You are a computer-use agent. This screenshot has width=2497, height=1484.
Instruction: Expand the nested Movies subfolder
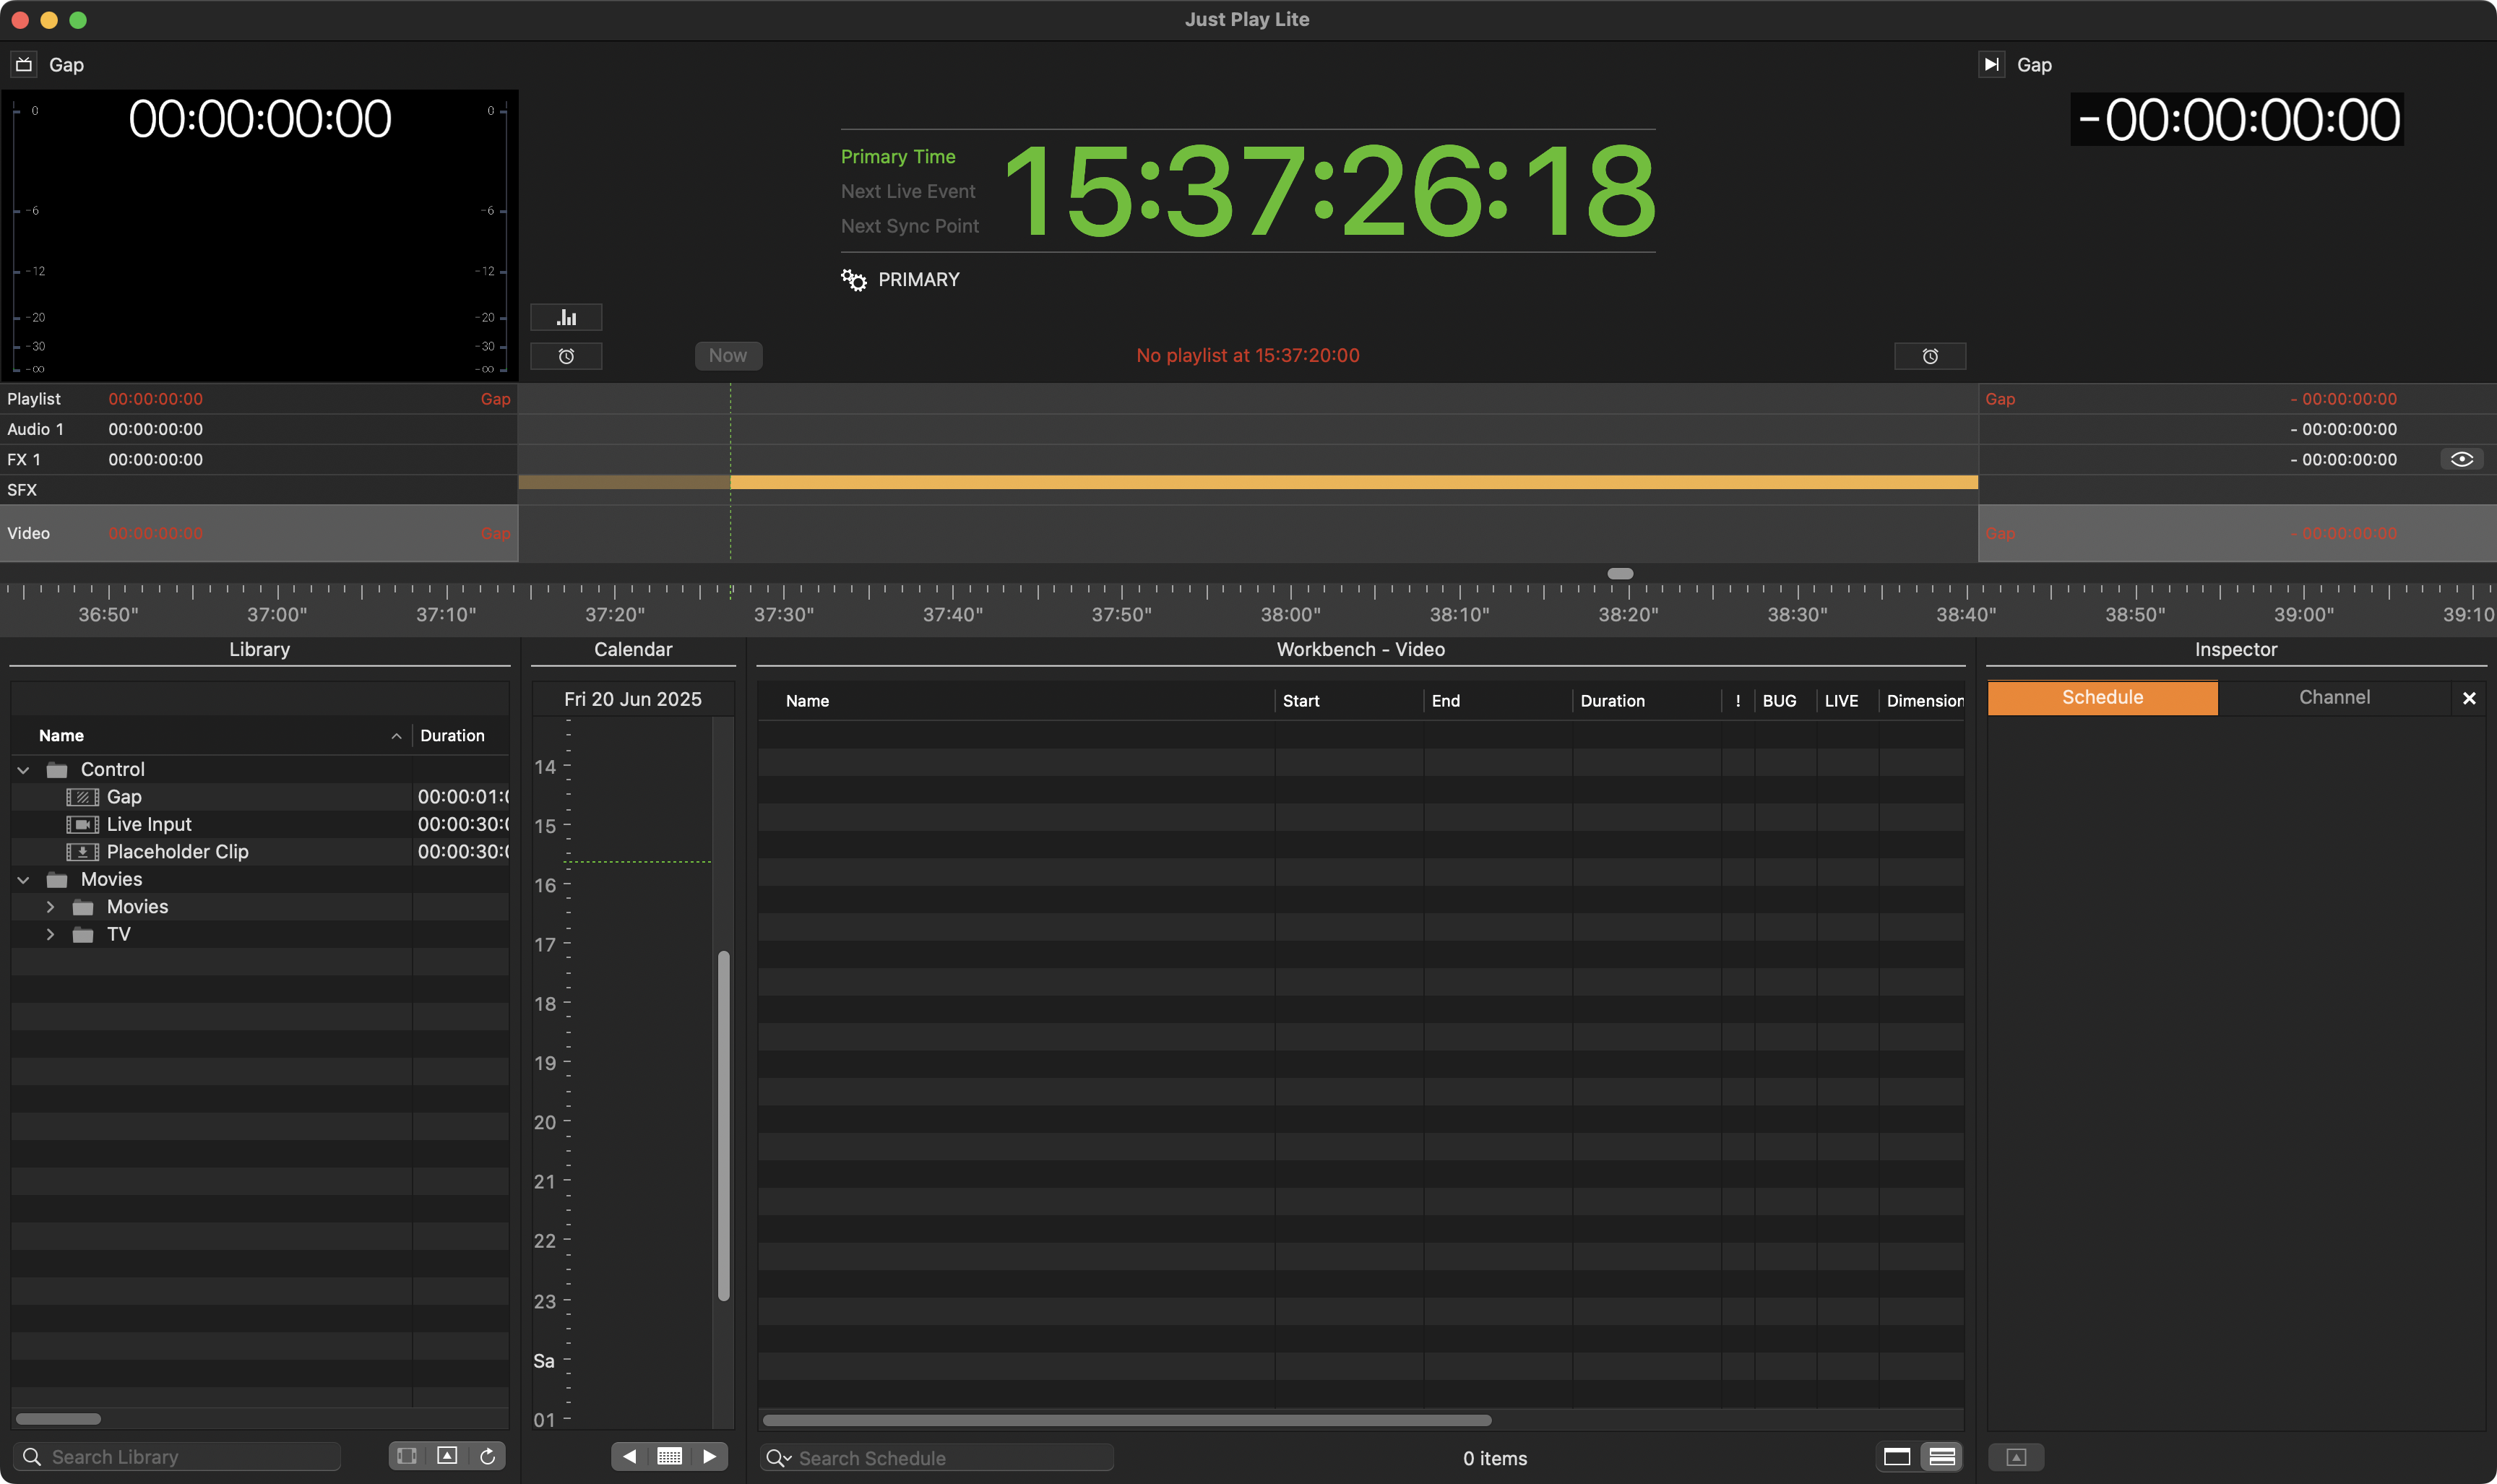coord(50,907)
